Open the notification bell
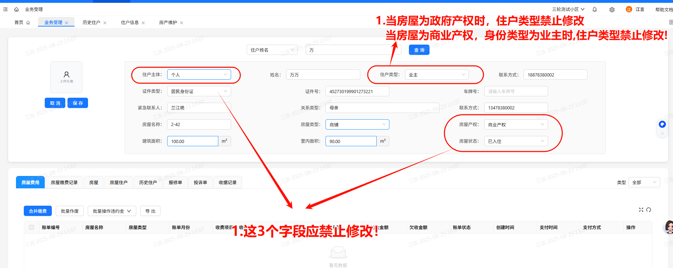 click(x=595, y=10)
